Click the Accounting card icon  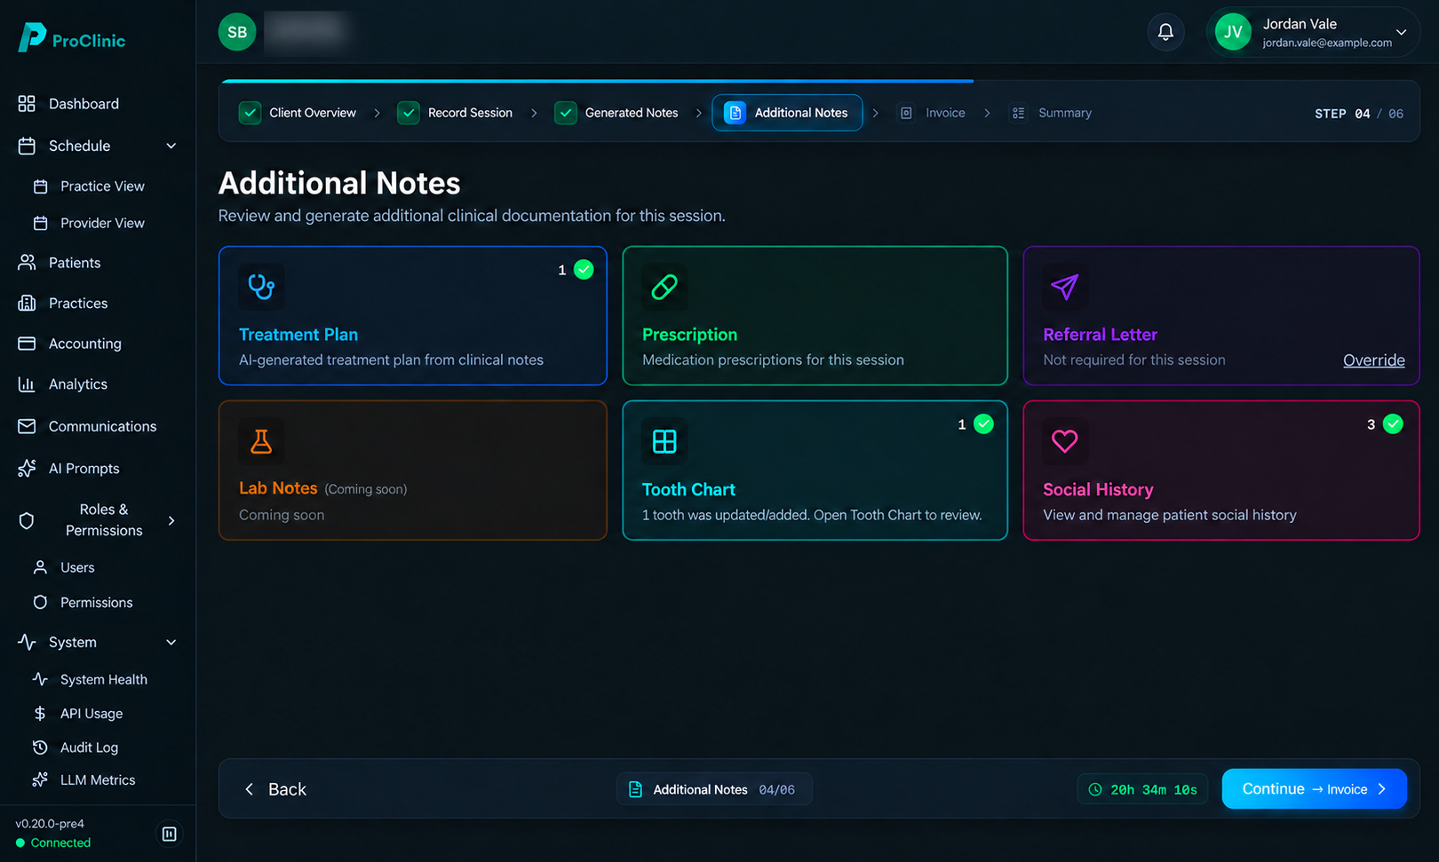27,344
